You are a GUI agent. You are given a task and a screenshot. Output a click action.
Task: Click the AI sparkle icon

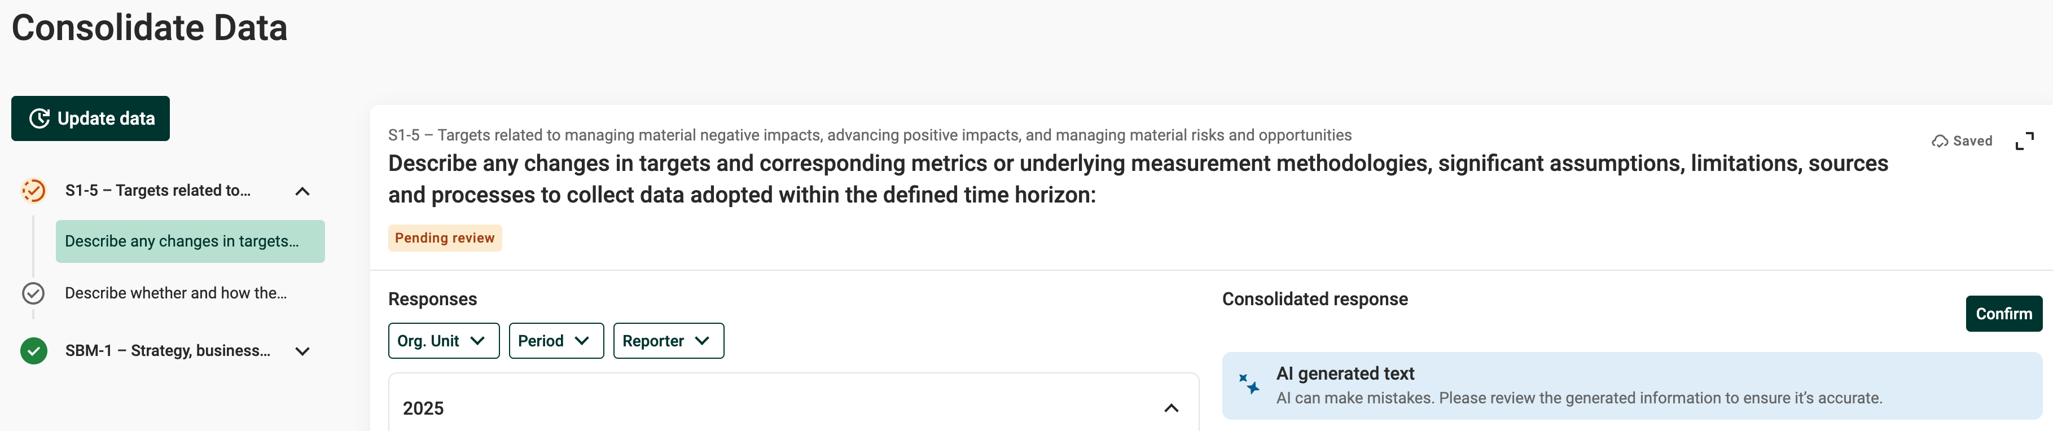point(1248,384)
